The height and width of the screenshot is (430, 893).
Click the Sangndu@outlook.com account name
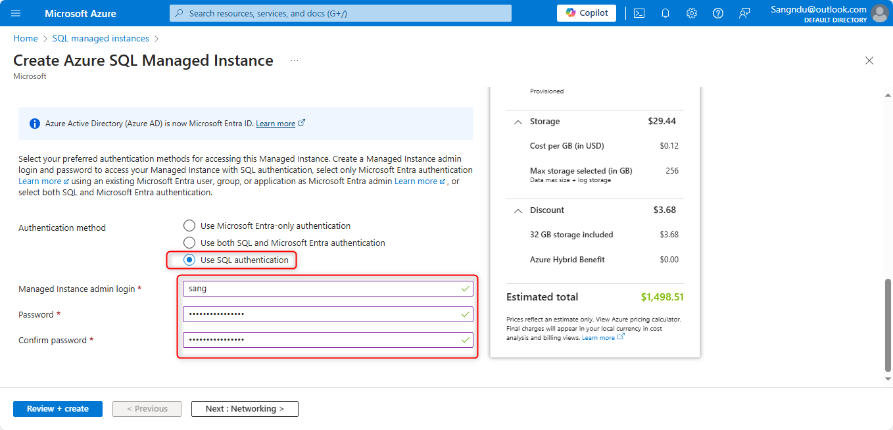pos(819,9)
